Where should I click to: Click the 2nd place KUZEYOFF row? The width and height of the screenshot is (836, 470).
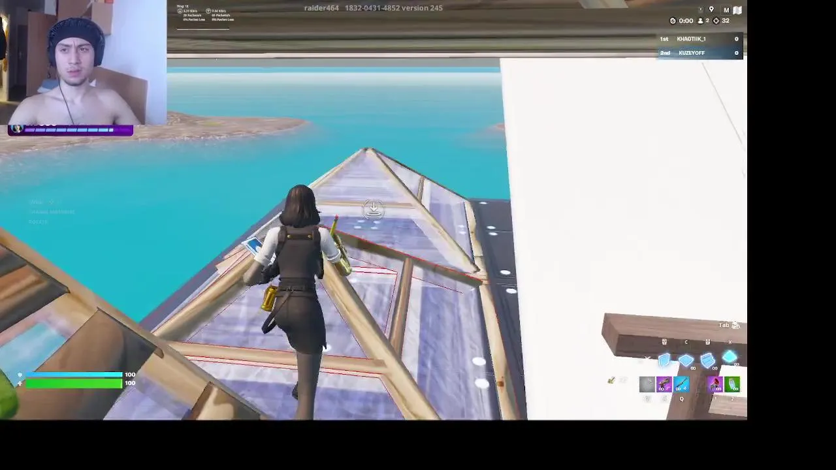[x=699, y=53]
